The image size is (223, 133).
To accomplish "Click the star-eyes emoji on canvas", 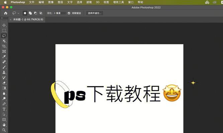I will (x=172, y=93).
